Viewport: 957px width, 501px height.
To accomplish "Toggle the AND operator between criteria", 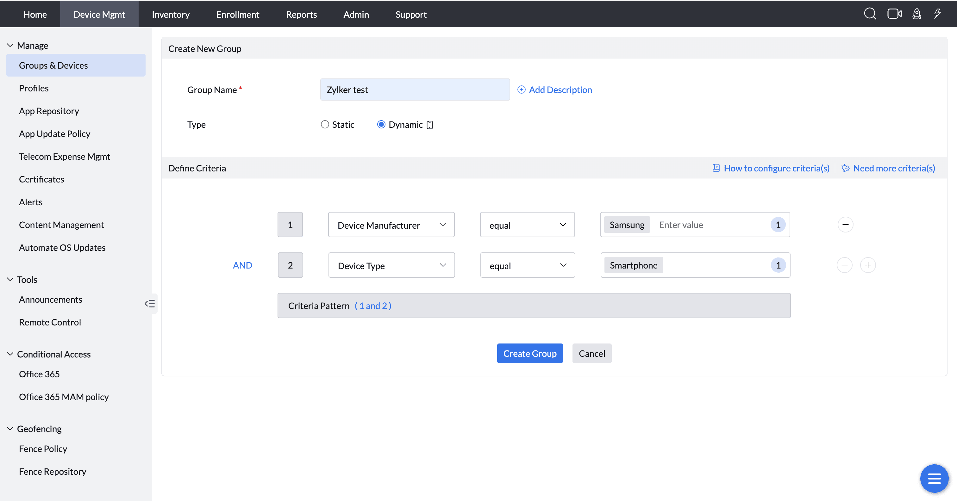I will [x=242, y=265].
